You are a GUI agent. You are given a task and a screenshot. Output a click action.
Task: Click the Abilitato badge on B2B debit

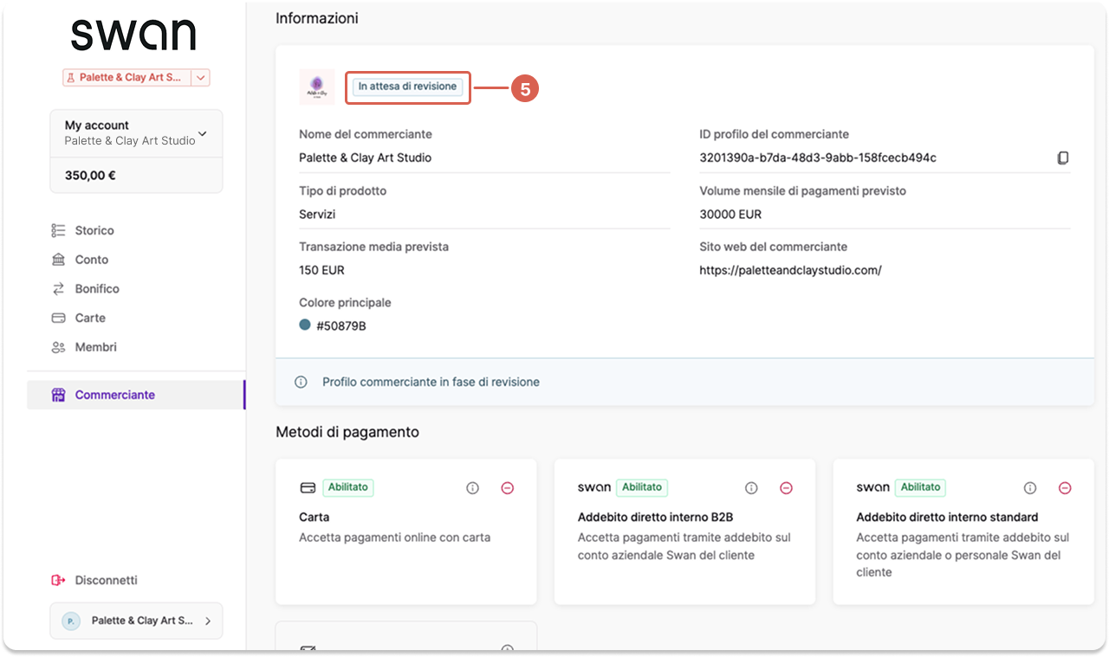[642, 487]
